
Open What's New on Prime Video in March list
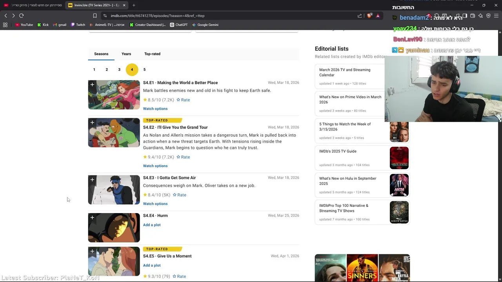tap(350, 99)
